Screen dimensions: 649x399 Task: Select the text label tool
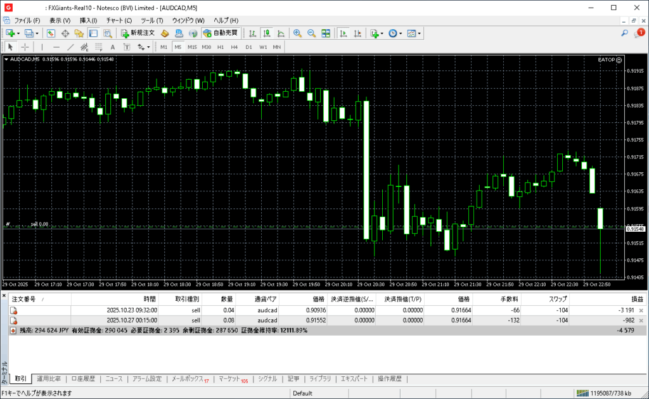pyautogui.click(x=113, y=47)
